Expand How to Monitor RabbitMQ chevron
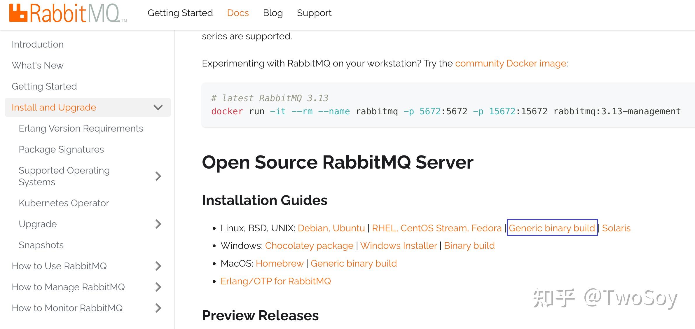695x329 pixels. pos(158,308)
